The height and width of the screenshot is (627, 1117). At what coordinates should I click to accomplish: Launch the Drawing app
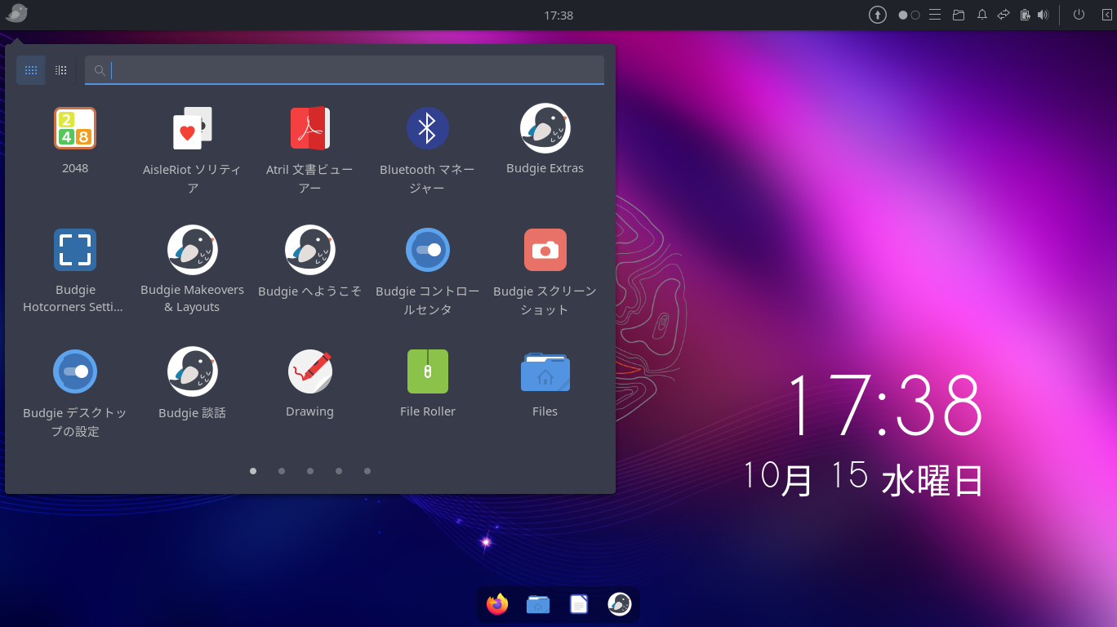point(309,371)
